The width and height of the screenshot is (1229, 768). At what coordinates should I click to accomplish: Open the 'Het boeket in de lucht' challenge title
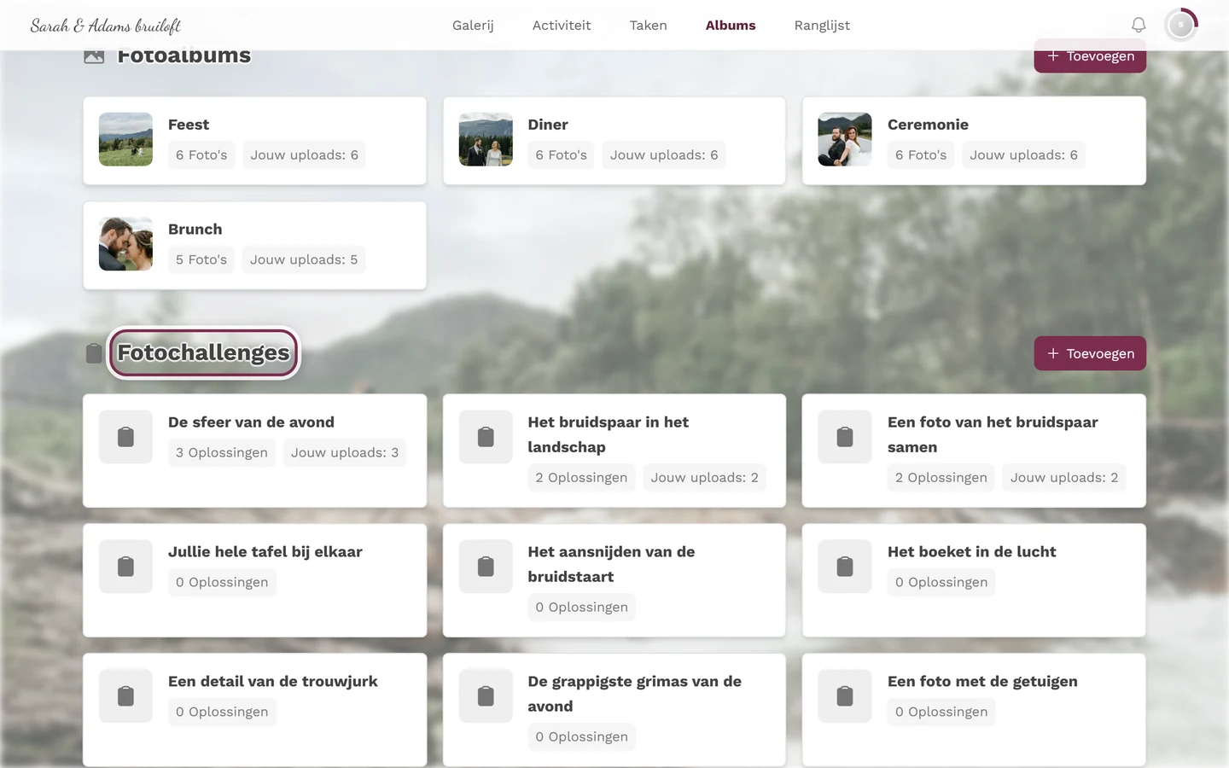pyautogui.click(x=972, y=552)
